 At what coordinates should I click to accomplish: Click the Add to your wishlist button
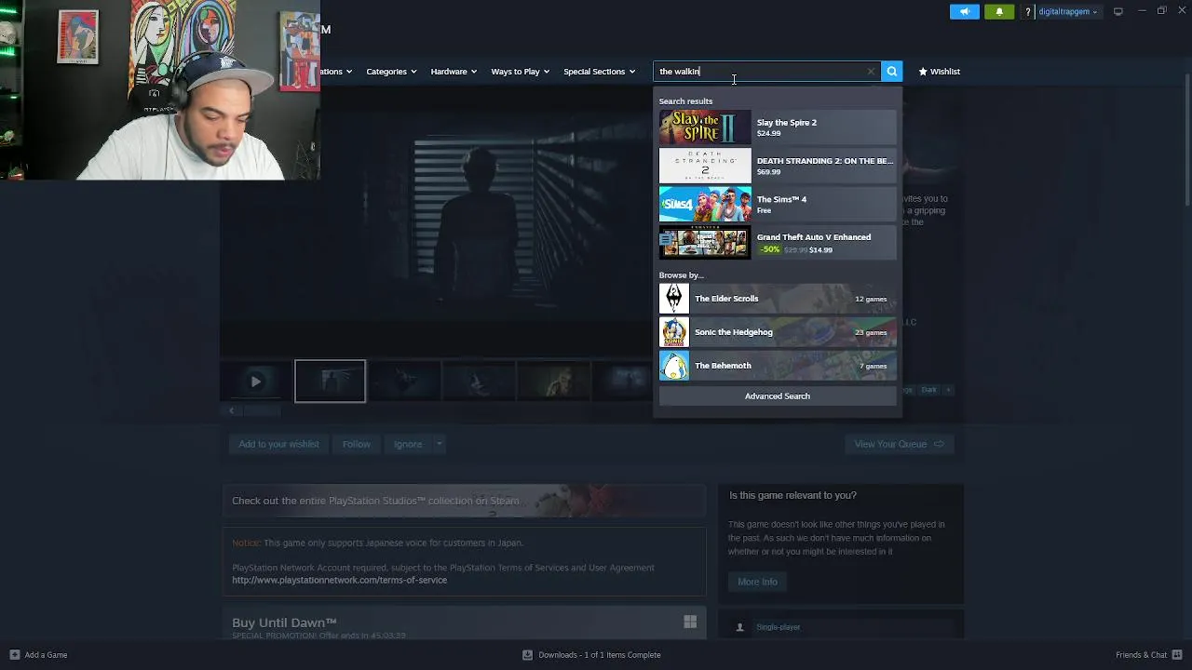click(x=278, y=445)
